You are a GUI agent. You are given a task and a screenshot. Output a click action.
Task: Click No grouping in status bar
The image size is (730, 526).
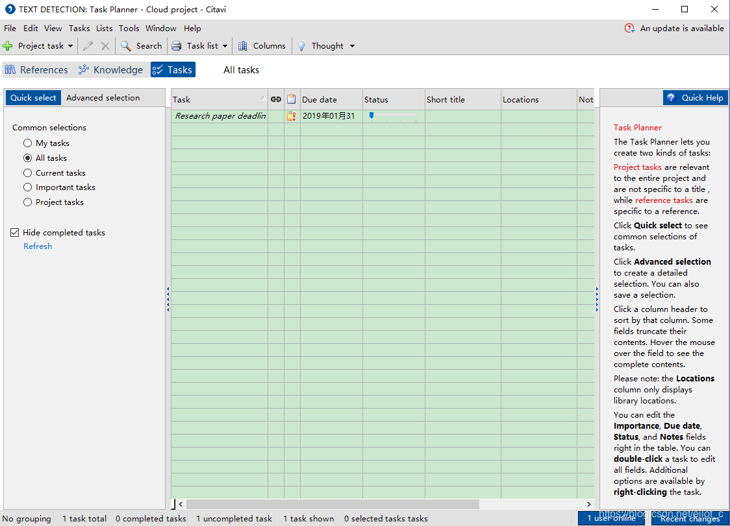coord(27,519)
